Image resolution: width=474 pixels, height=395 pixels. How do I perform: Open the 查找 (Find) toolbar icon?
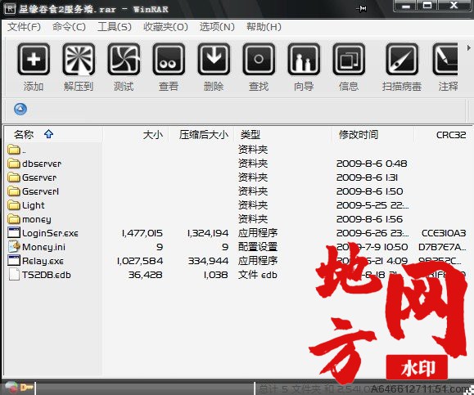point(259,59)
